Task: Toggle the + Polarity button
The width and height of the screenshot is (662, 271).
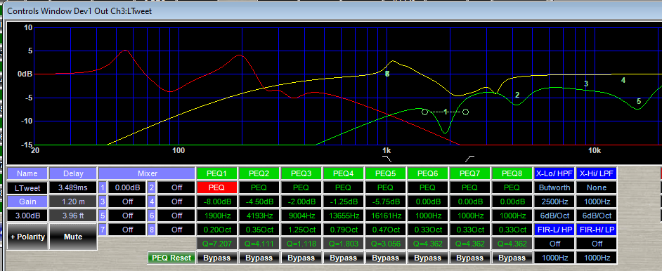Action: pyautogui.click(x=27, y=237)
